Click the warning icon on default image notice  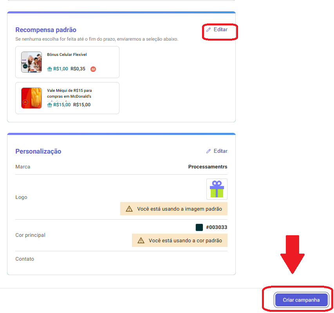129,209
